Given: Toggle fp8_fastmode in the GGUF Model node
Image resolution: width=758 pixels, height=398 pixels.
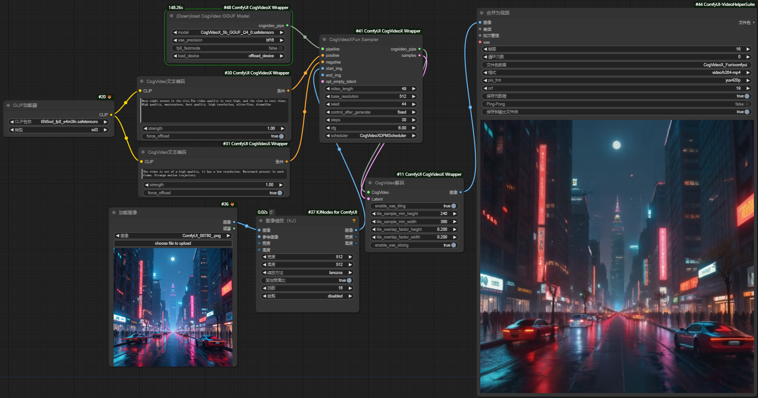Looking at the screenshot, I should point(281,48).
